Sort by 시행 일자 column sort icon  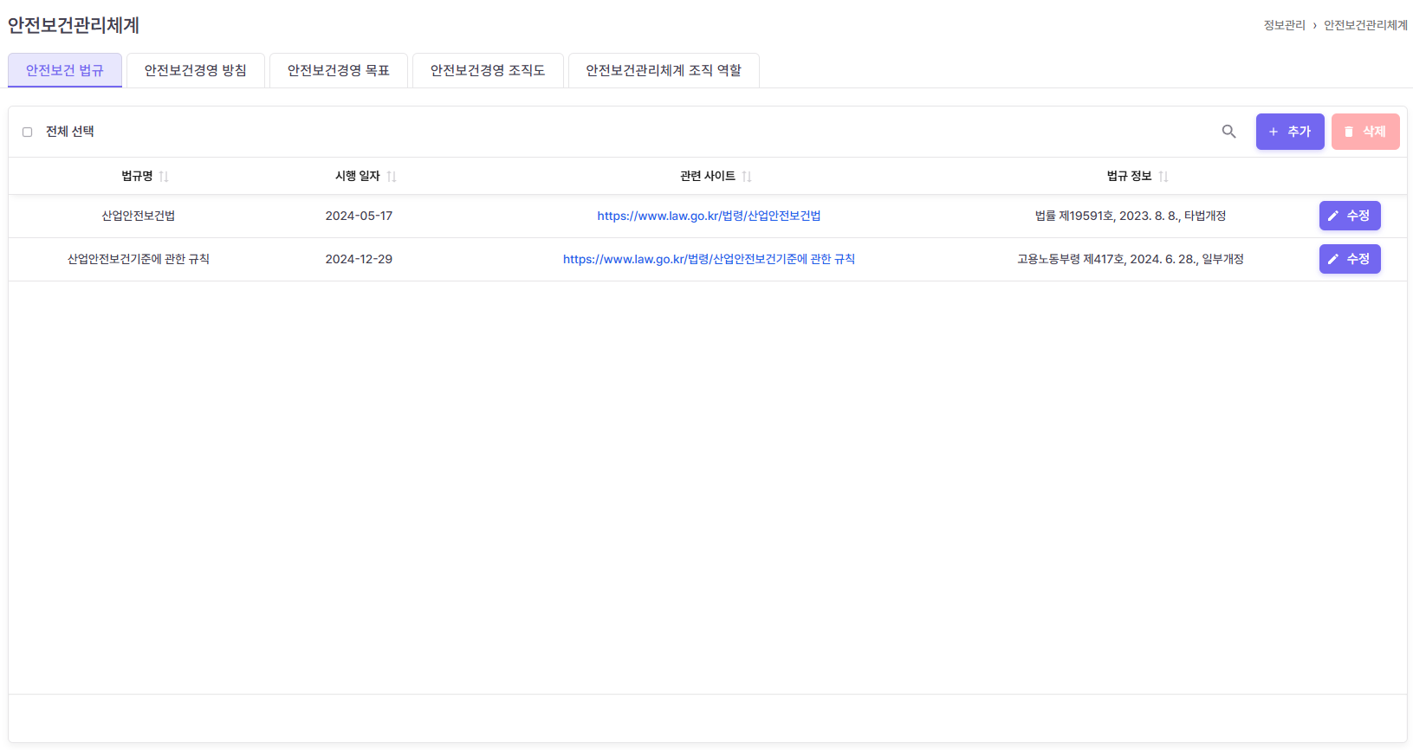tap(392, 177)
